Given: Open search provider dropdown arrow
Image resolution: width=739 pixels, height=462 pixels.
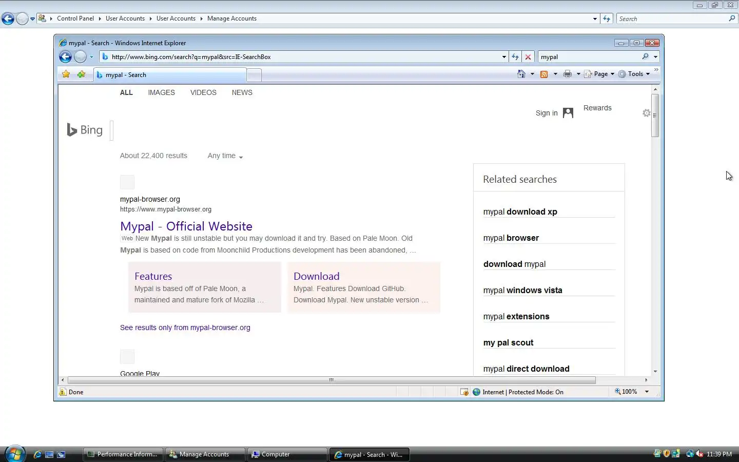Looking at the screenshot, I should click(655, 57).
